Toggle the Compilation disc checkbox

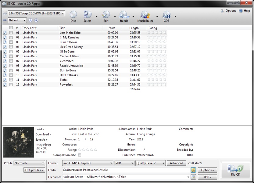click(x=80, y=155)
